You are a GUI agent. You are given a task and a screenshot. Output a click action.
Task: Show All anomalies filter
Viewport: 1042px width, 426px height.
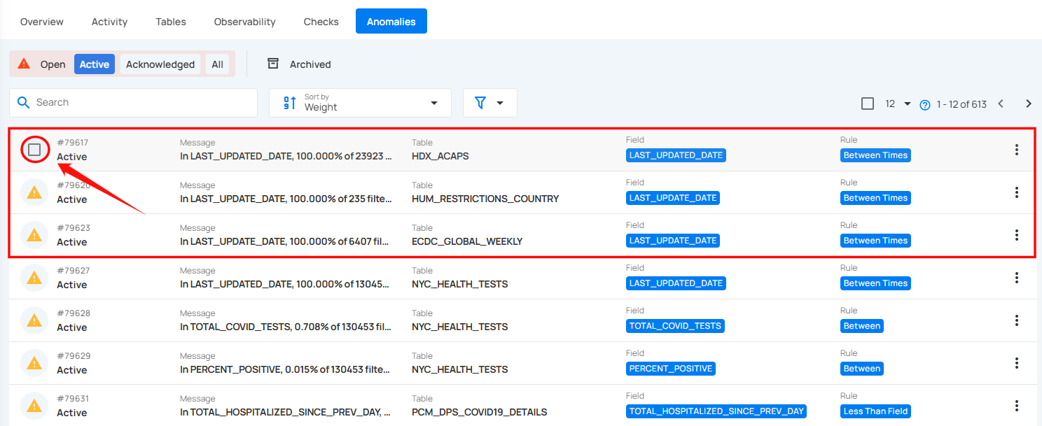click(x=218, y=64)
